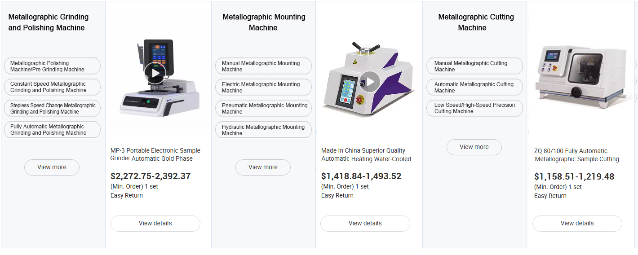View more grinding and polishing machines
This screenshot has width=638, height=255.
point(52,167)
